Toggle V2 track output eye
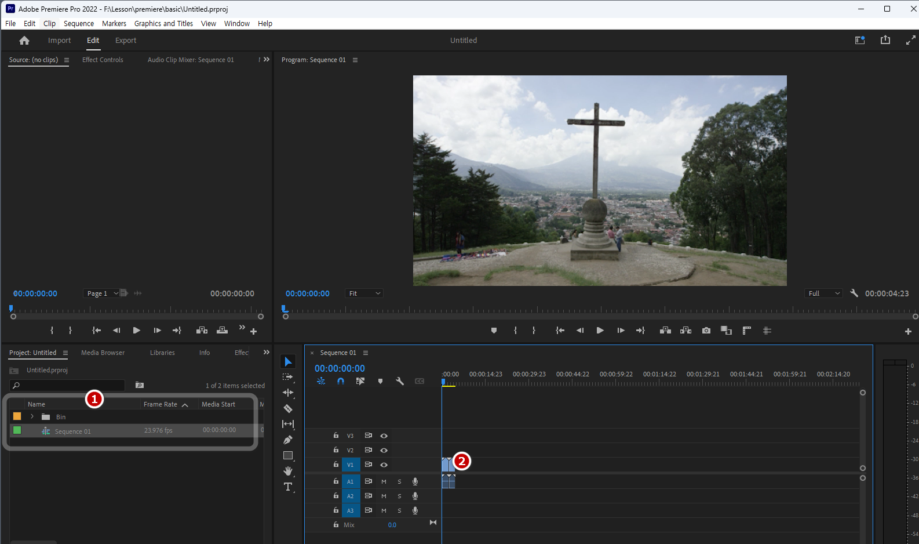 [384, 450]
